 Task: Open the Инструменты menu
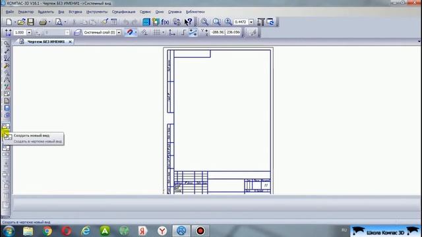pos(97,12)
